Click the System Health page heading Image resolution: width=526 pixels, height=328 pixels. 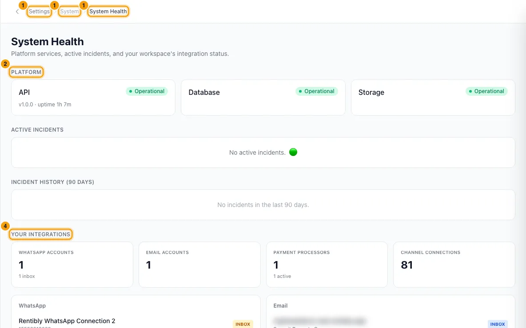point(47,42)
